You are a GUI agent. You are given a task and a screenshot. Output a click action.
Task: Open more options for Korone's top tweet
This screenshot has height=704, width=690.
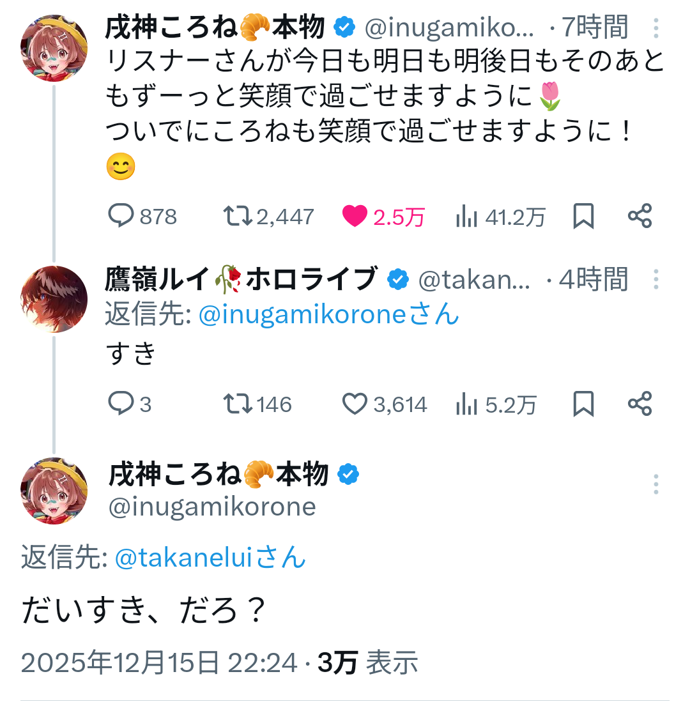[x=655, y=29]
